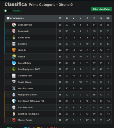The height and width of the screenshot is (128, 114).
Task: Sort by the PT column header
Action: point(60,18)
